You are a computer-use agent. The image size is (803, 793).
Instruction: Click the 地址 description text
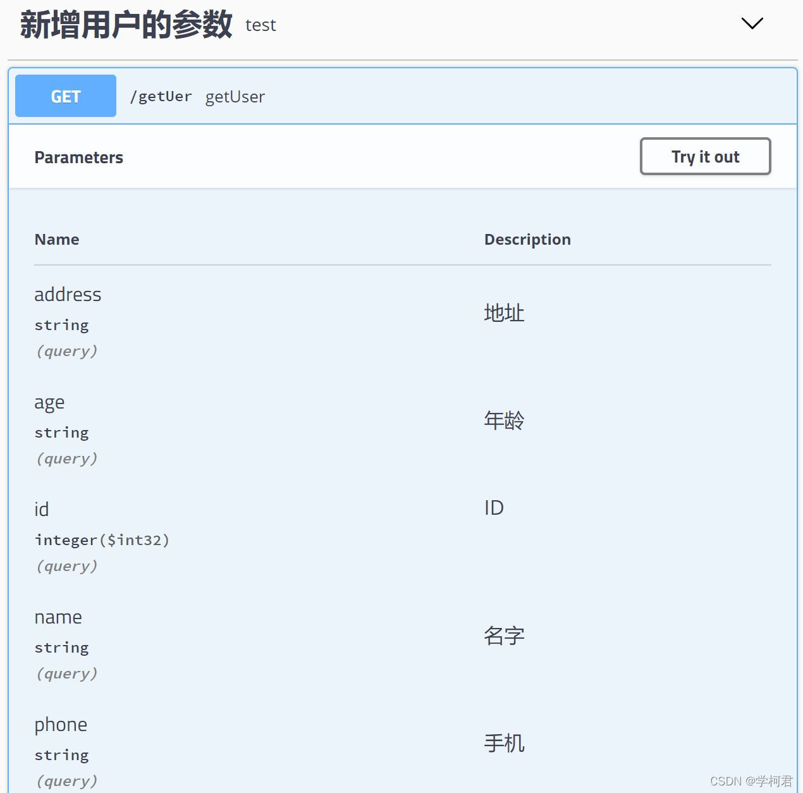tap(504, 313)
